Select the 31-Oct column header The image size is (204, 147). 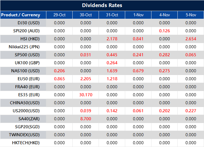(x=112, y=15)
